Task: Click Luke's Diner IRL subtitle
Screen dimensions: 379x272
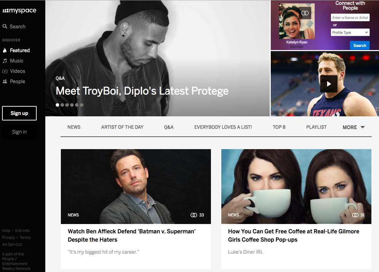Action: (246, 252)
